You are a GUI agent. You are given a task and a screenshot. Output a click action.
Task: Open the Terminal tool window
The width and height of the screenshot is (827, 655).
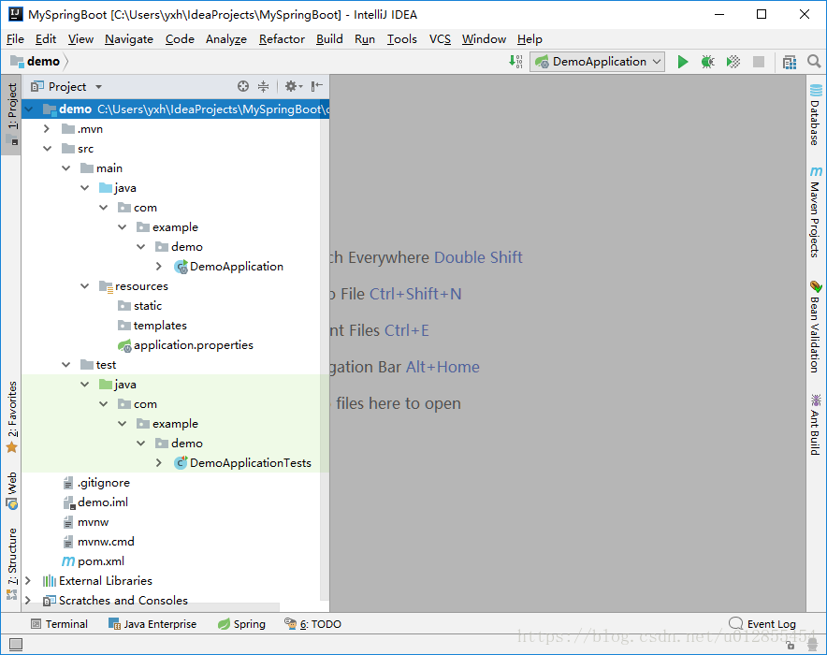pos(59,624)
